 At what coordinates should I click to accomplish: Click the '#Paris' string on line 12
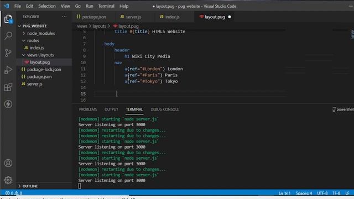(x=150, y=75)
